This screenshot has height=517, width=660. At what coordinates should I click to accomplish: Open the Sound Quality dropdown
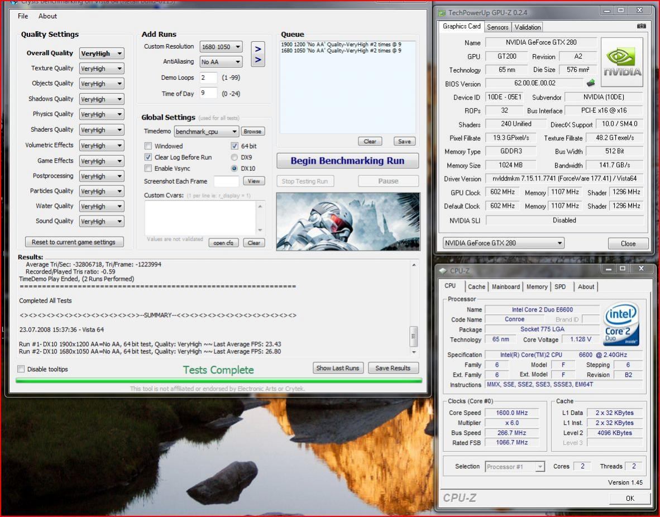102,222
